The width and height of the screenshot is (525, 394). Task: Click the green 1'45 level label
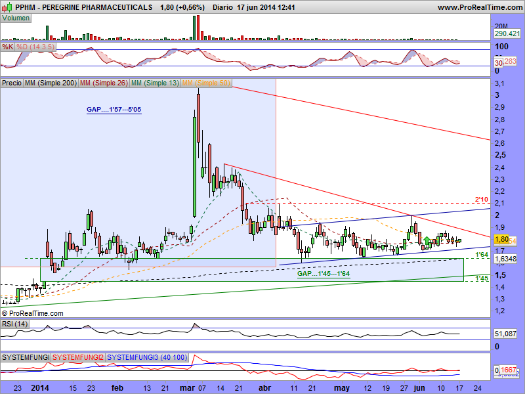pyautogui.click(x=482, y=278)
